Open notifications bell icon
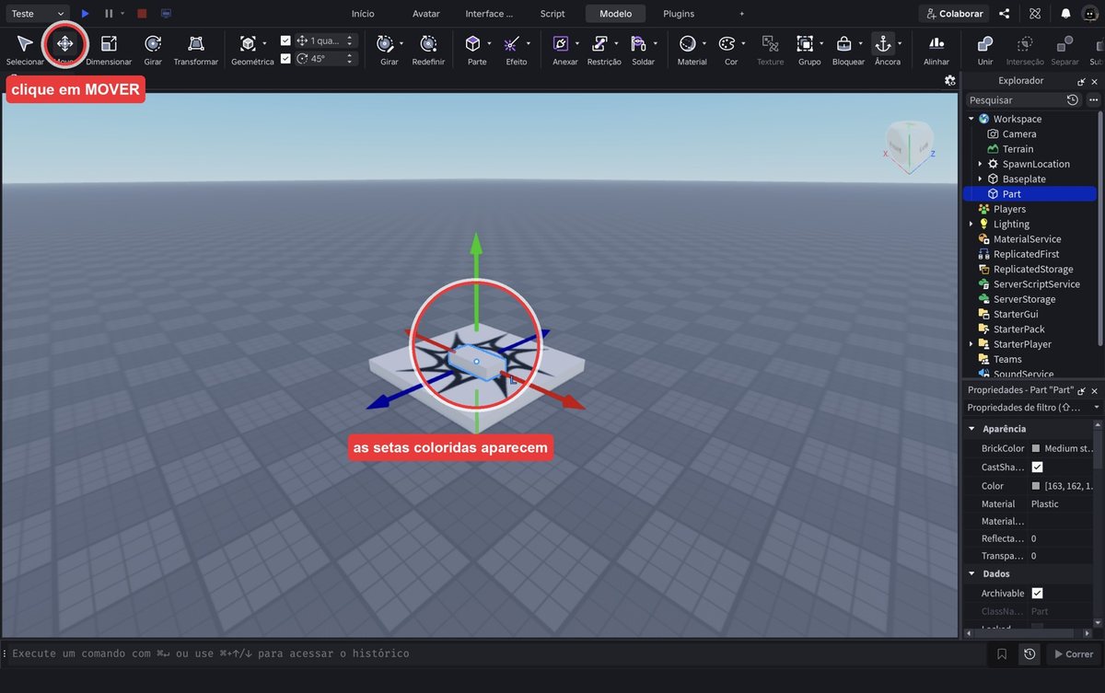1105x693 pixels. [1065, 14]
